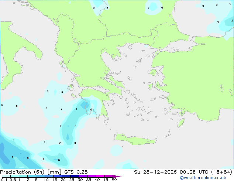
Task: Click the 20–25 mm legend swatch
Action: [66, 176]
